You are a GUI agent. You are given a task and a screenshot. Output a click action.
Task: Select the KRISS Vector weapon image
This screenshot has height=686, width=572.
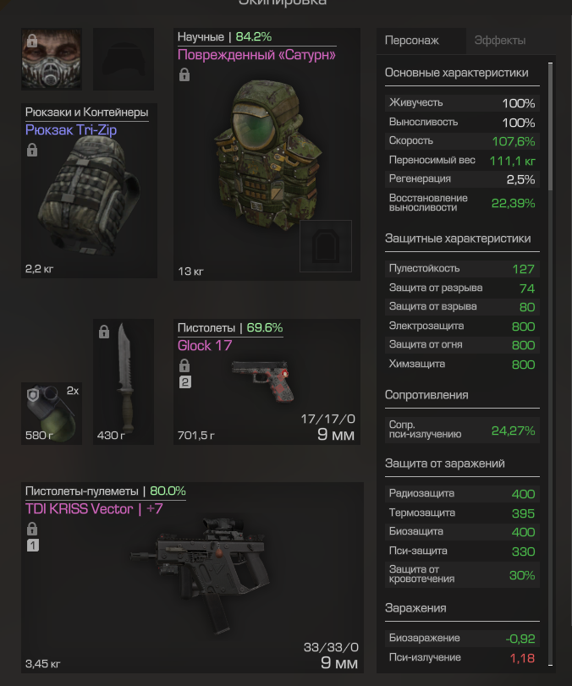[201, 574]
